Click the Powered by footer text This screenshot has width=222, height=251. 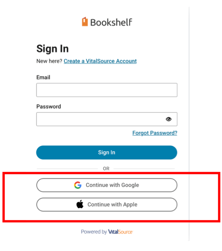click(94, 232)
